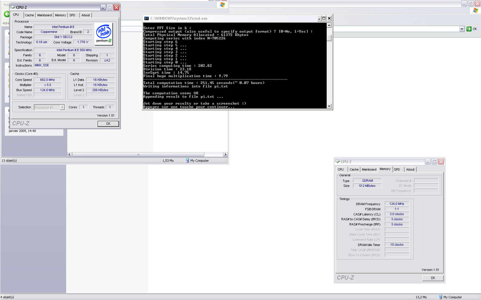Image resolution: width=481 pixels, height=300 pixels.
Task: Click the 13 objet(s) status bar text
Action: coord(9,161)
